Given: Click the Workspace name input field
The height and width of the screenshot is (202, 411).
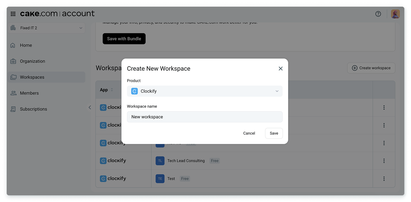Looking at the screenshot, I should [x=205, y=117].
